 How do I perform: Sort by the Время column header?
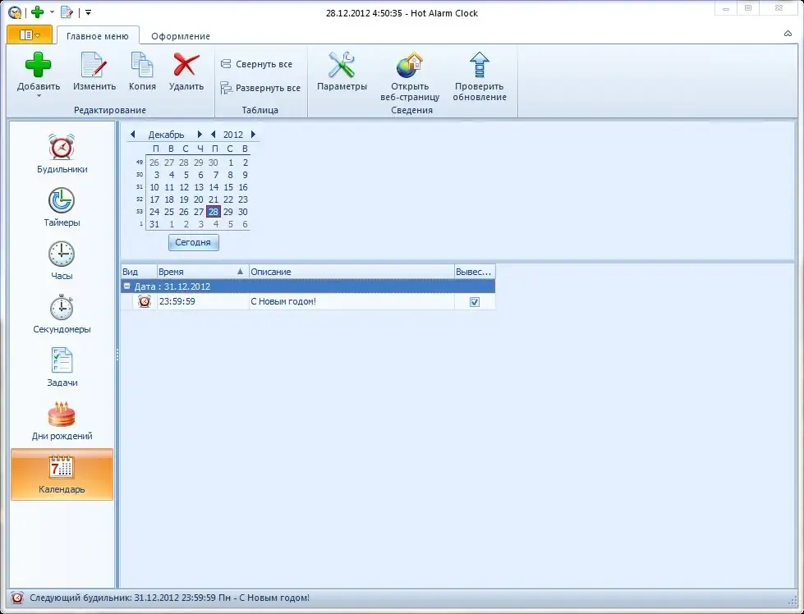tap(203, 272)
